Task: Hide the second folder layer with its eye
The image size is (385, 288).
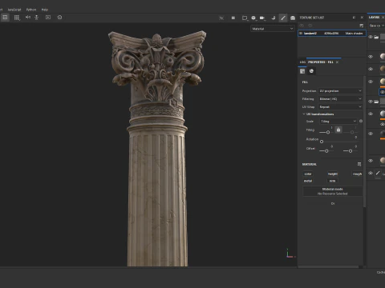Action: point(371,102)
